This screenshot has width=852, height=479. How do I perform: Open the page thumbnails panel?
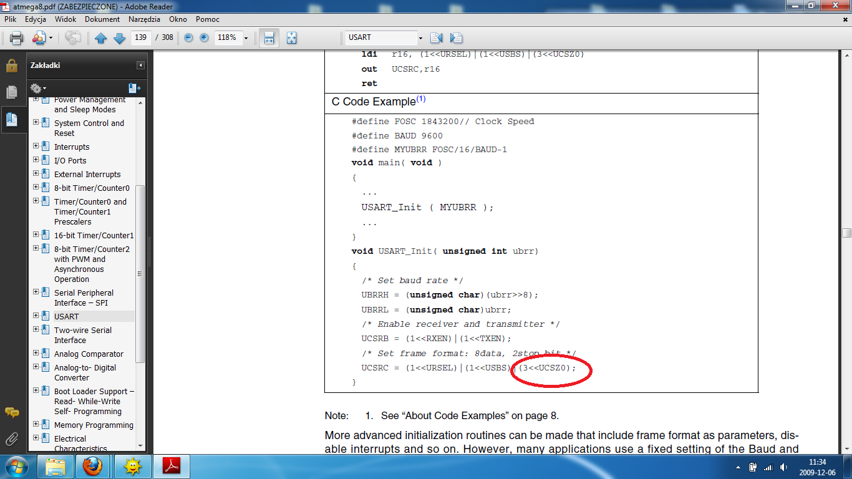[x=12, y=92]
